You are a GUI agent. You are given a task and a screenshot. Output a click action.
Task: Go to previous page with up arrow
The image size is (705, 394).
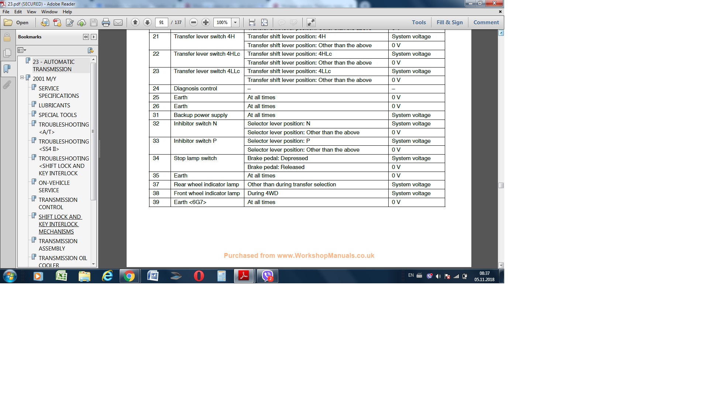click(x=135, y=23)
